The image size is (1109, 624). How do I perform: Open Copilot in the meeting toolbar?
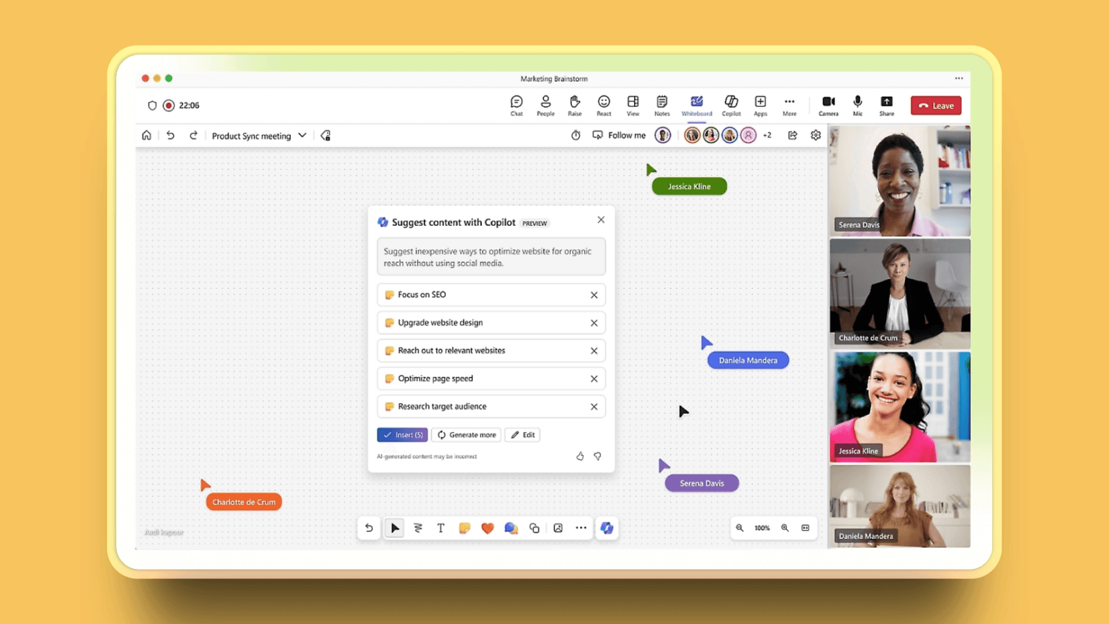(731, 106)
